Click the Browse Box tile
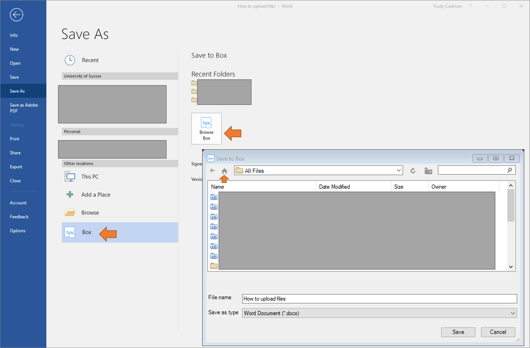This screenshot has width=530, height=348. tap(206, 129)
